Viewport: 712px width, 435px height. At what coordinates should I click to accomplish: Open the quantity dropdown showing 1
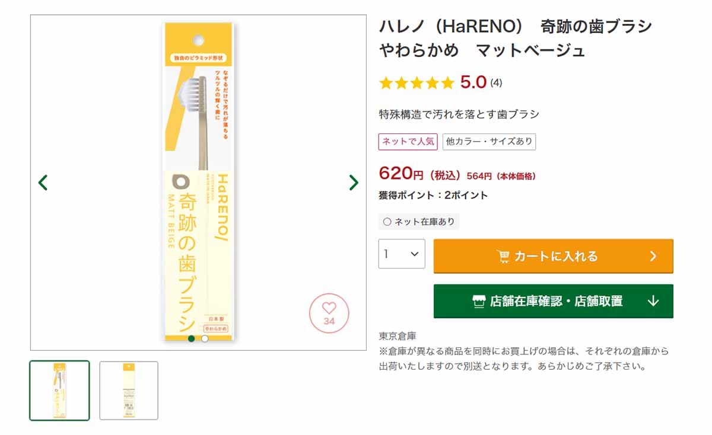[x=402, y=254]
